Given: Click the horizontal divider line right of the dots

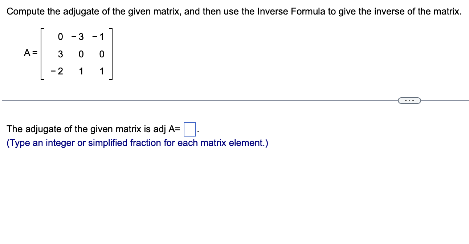Looking at the screenshot, I should click(x=446, y=100).
